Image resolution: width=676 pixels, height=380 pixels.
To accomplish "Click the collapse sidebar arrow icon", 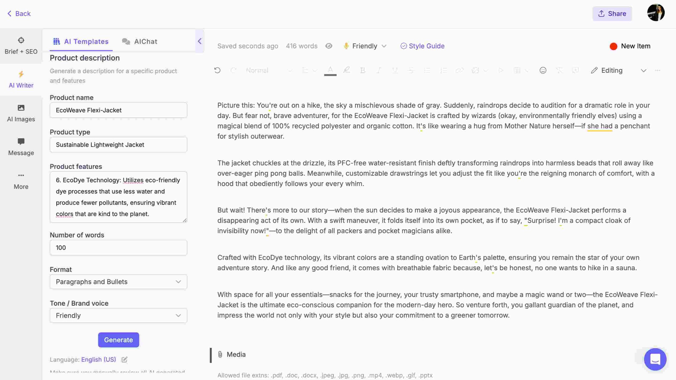I will point(200,41).
